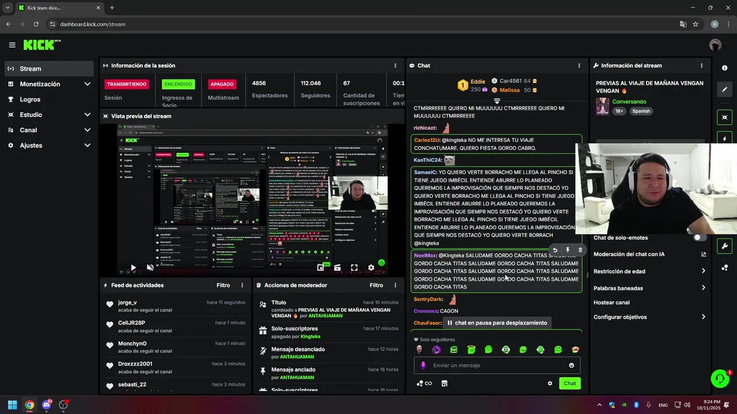Open the chat settings gear
This screenshot has width=737, height=414.
coord(550,384)
